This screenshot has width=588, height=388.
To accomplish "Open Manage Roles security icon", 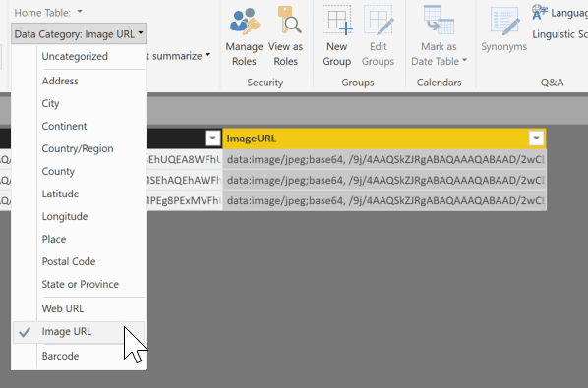I will point(244,36).
